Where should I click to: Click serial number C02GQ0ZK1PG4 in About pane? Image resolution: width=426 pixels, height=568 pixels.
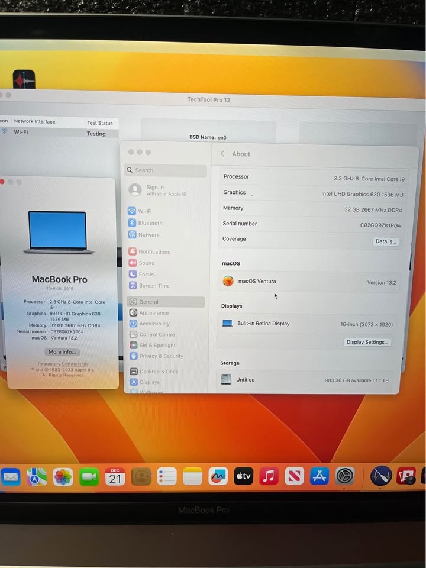pos(380,225)
